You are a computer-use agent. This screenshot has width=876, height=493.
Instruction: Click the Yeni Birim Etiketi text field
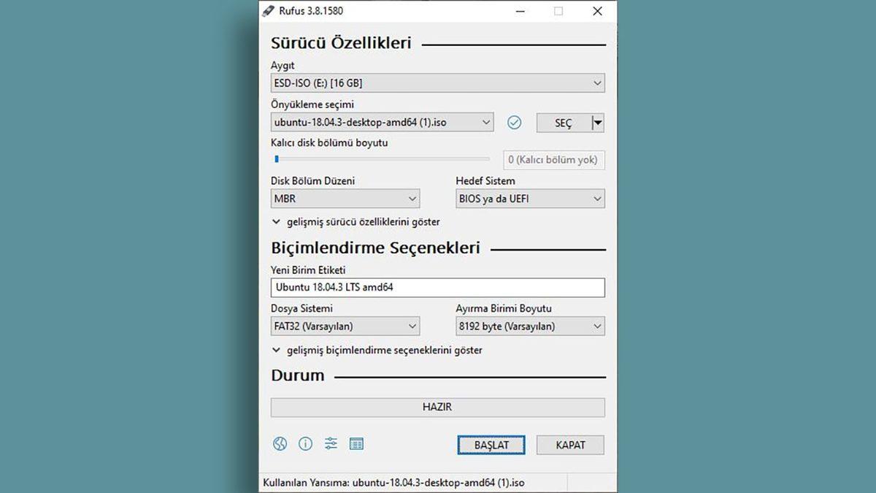coord(437,287)
